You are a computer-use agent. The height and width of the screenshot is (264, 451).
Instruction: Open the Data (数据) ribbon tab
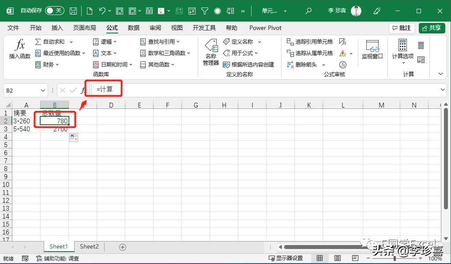click(134, 28)
